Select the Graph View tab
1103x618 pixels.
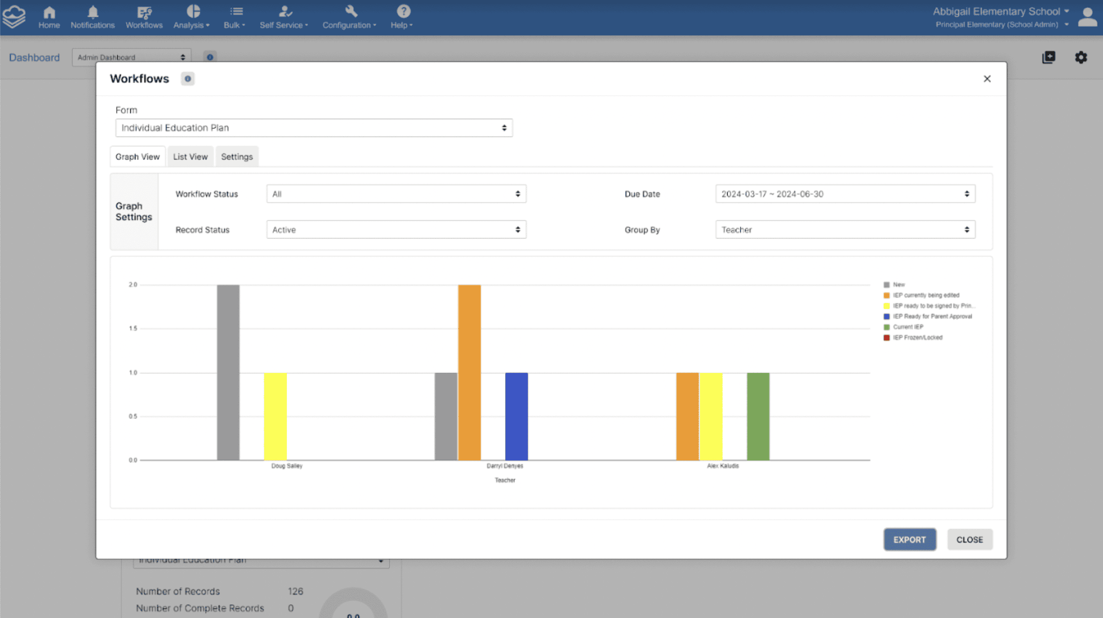(x=137, y=157)
